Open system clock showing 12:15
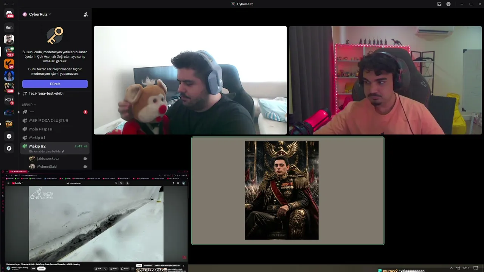The width and height of the screenshot is (484, 272). [465, 268]
